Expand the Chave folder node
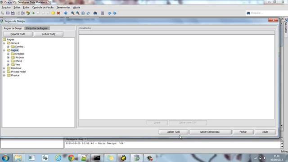 coord(8,61)
